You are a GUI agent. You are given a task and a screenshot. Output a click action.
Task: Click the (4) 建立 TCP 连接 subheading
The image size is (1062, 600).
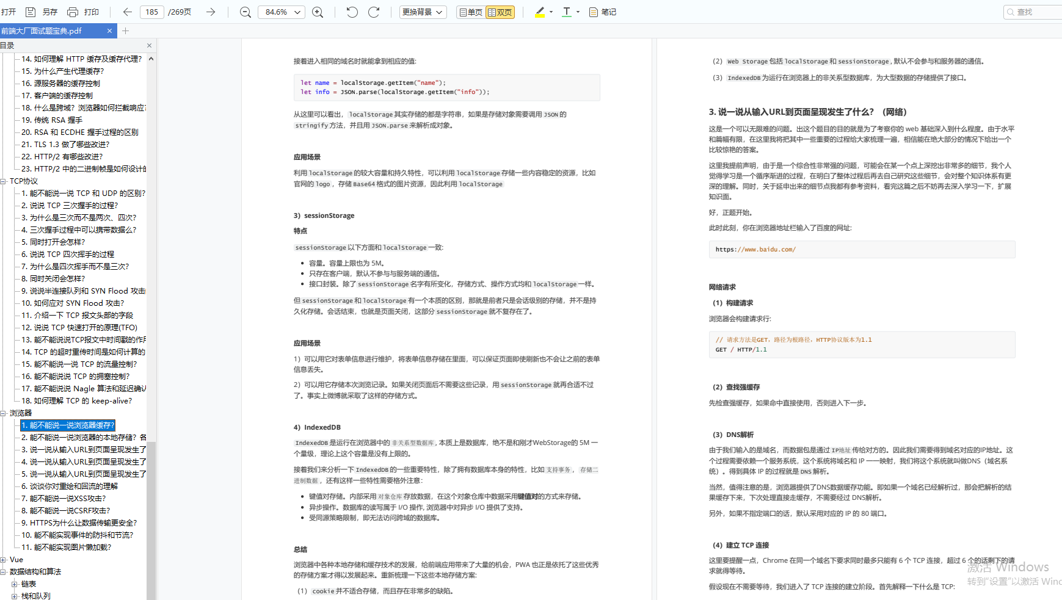(x=741, y=545)
